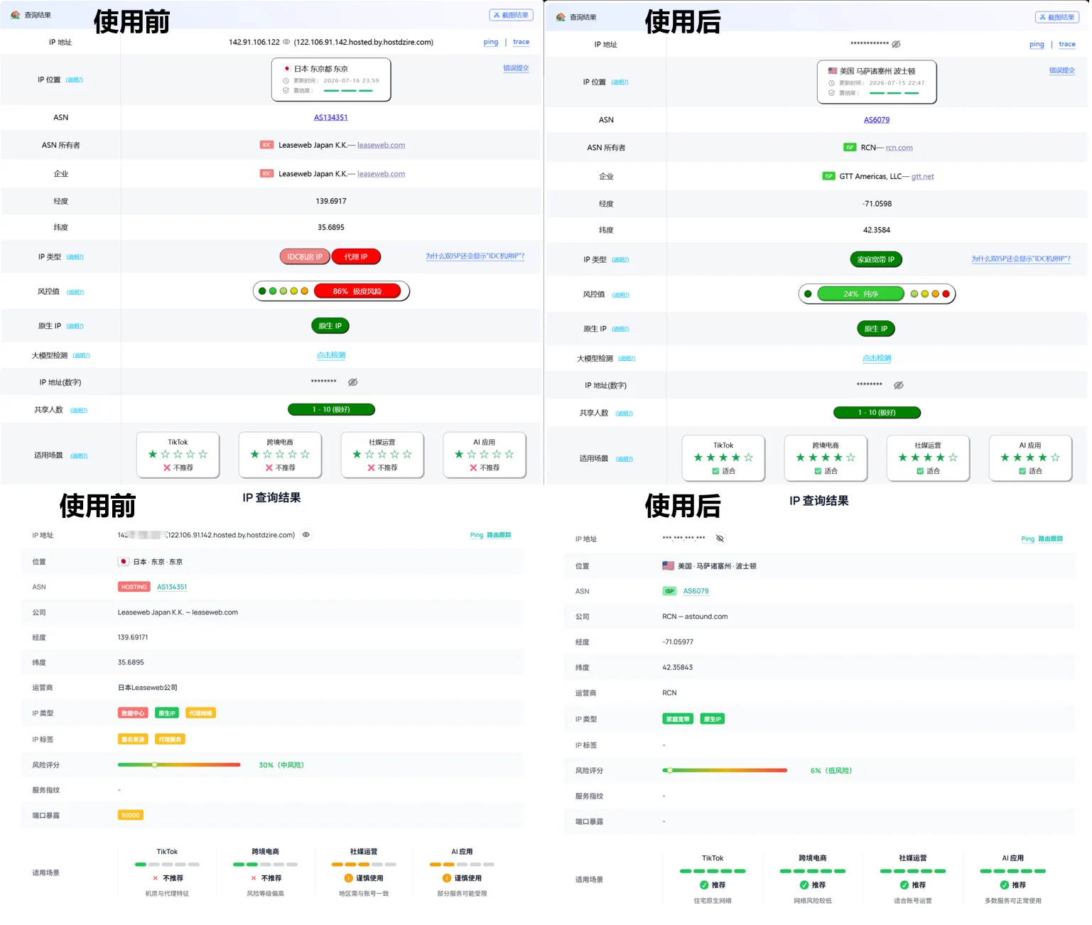Click the IDC机房 IP badge
The image size is (1092, 925).
305,256
